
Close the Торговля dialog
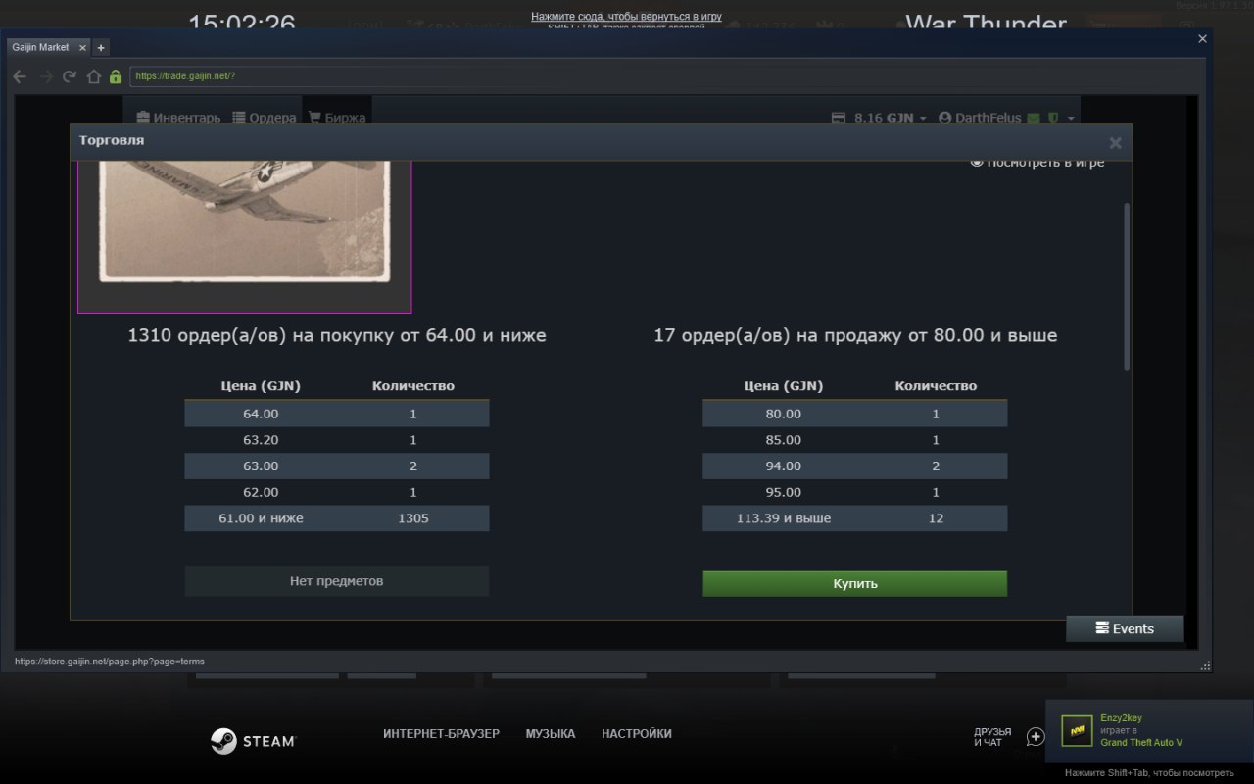point(1115,143)
